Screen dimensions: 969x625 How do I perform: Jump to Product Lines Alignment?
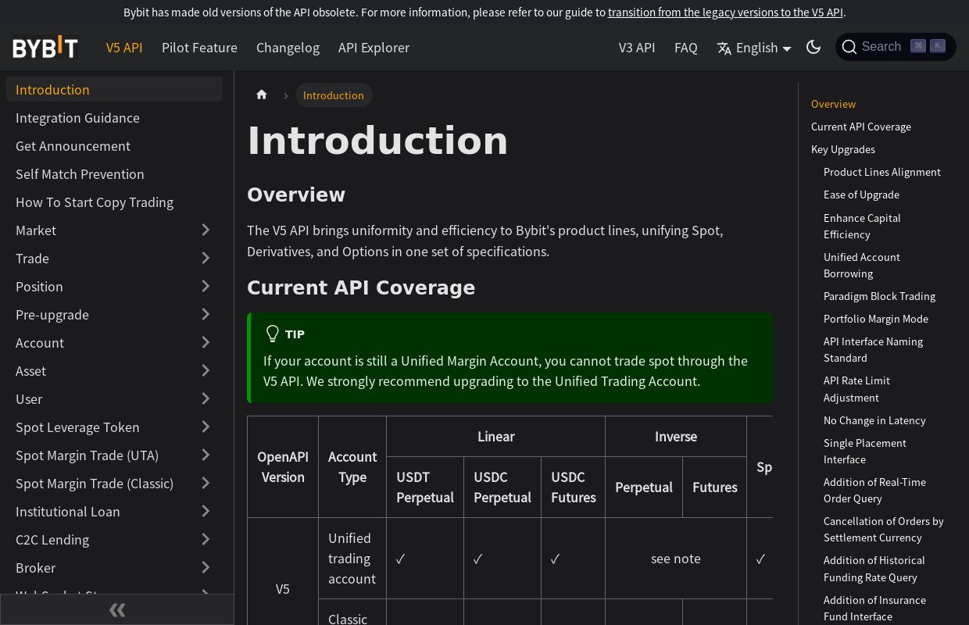(x=882, y=172)
